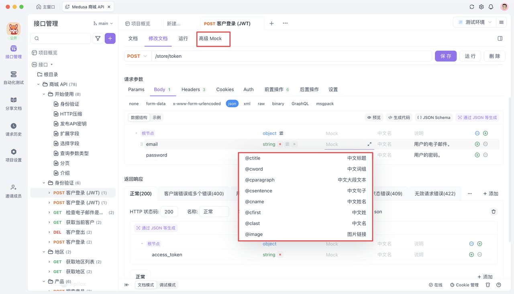Screen dimensions: 514x294
Task: Click the 删除 button
Action: click(x=495, y=56)
